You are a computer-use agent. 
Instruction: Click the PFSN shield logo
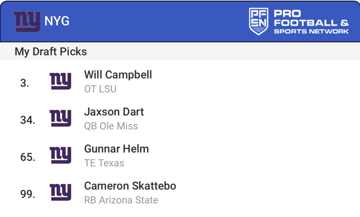pyautogui.click(x=258, y=21)
